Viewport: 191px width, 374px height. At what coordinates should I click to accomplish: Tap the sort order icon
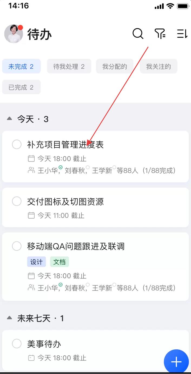pos(182,34)
